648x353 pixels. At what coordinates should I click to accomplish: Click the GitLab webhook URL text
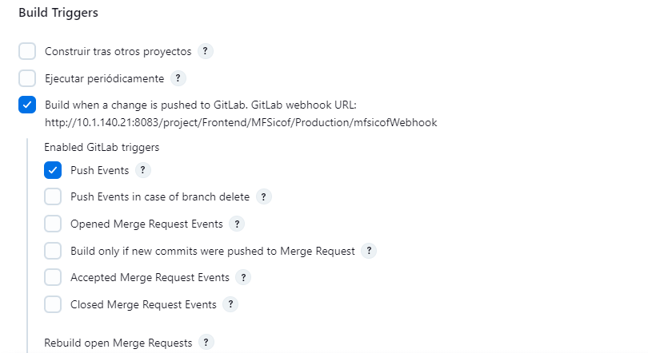click(x=240, y=122)
